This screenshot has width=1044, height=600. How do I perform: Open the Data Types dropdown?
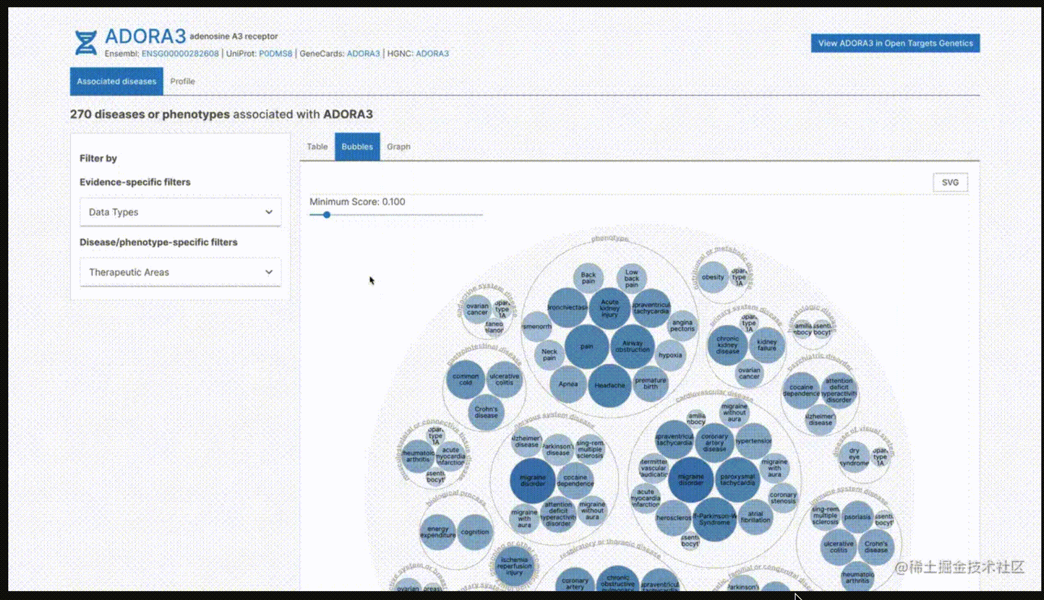point(180,212)
